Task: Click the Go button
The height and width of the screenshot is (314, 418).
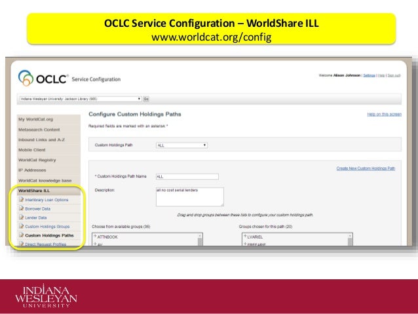Action: 146,99
